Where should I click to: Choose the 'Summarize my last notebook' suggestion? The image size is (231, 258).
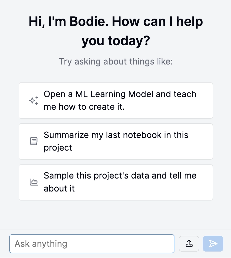116,141
